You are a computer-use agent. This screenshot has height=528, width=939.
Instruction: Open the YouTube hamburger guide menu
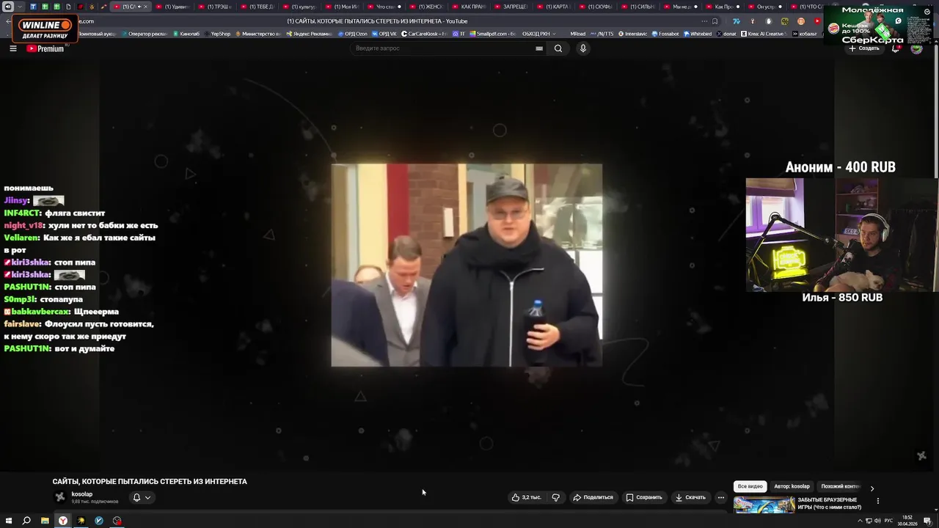coord(12,48)
